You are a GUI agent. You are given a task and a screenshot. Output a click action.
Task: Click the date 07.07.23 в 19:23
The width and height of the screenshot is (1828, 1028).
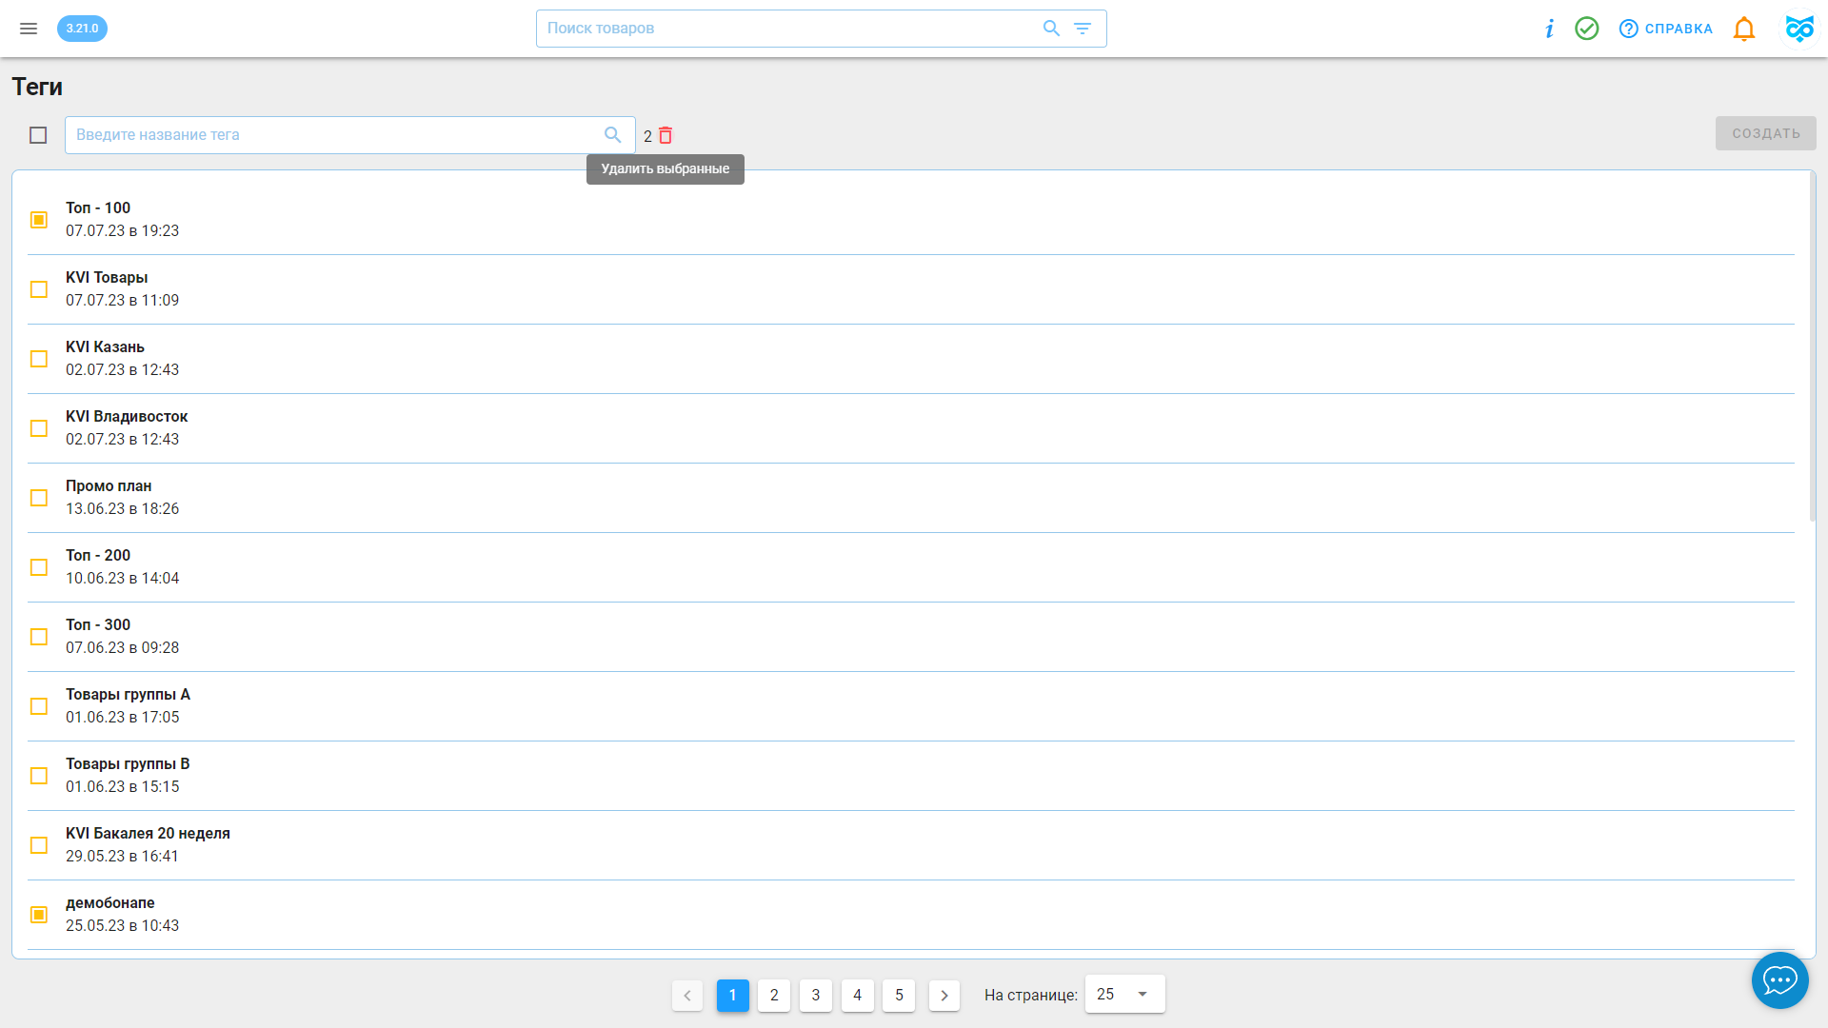[x=122, y=230]
